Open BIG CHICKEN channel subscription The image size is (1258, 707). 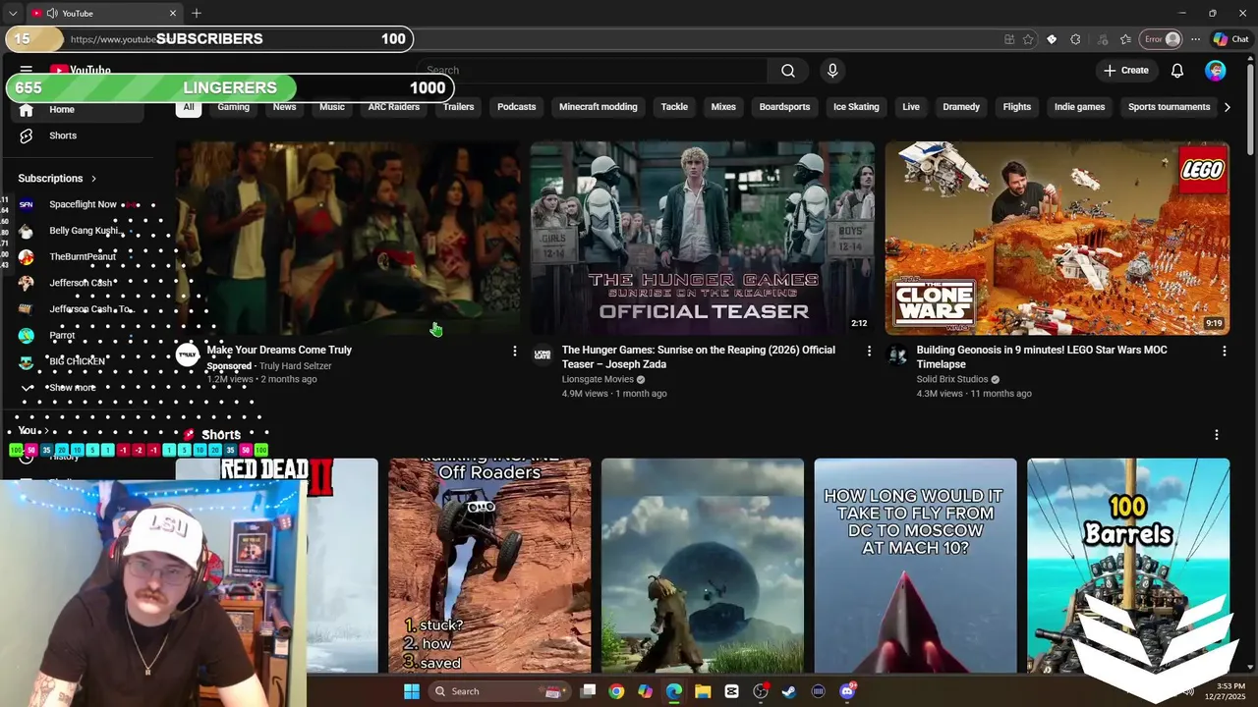click(79, 361)
